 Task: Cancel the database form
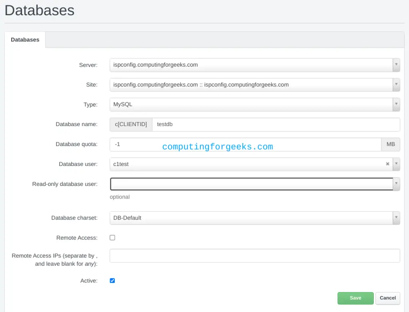[387, 298]
